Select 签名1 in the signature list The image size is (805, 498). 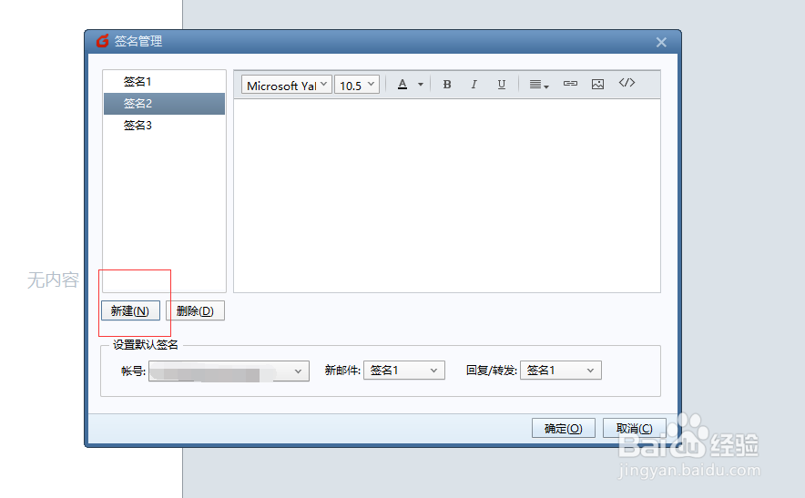point(164,82)
